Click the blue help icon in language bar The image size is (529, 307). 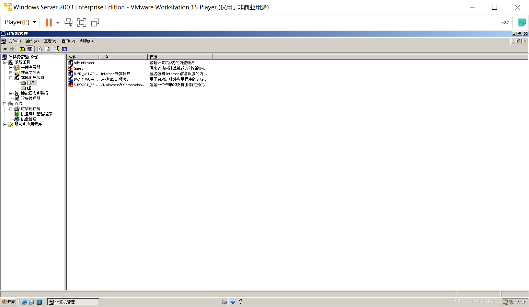coord(233,302)
